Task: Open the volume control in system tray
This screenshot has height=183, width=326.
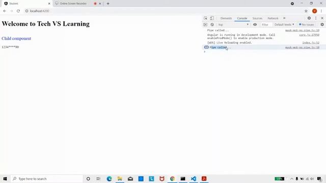Action: pyautogui.click(x=312, y=178)
